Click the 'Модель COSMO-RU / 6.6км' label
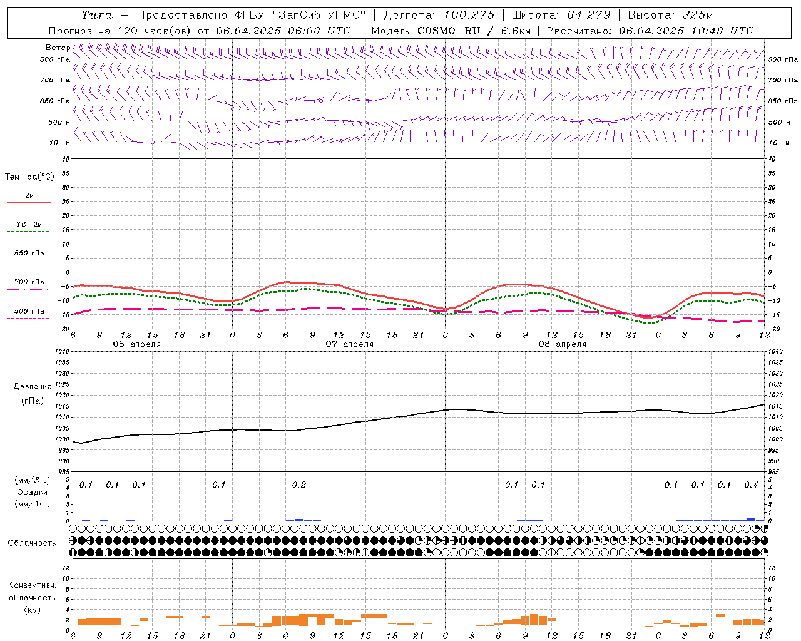 451,31
